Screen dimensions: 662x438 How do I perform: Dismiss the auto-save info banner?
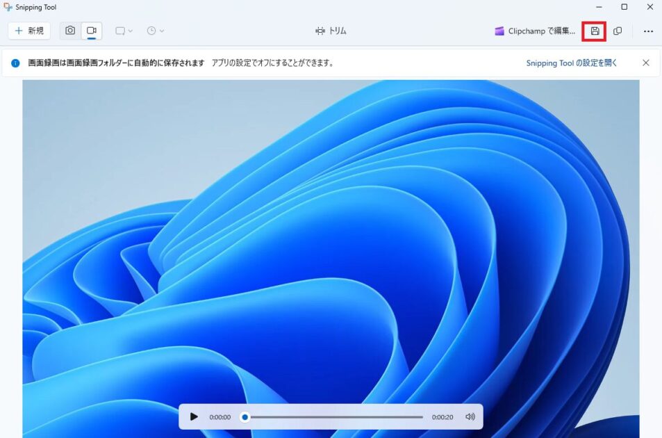pyautogui.click(x=645, y=63)
